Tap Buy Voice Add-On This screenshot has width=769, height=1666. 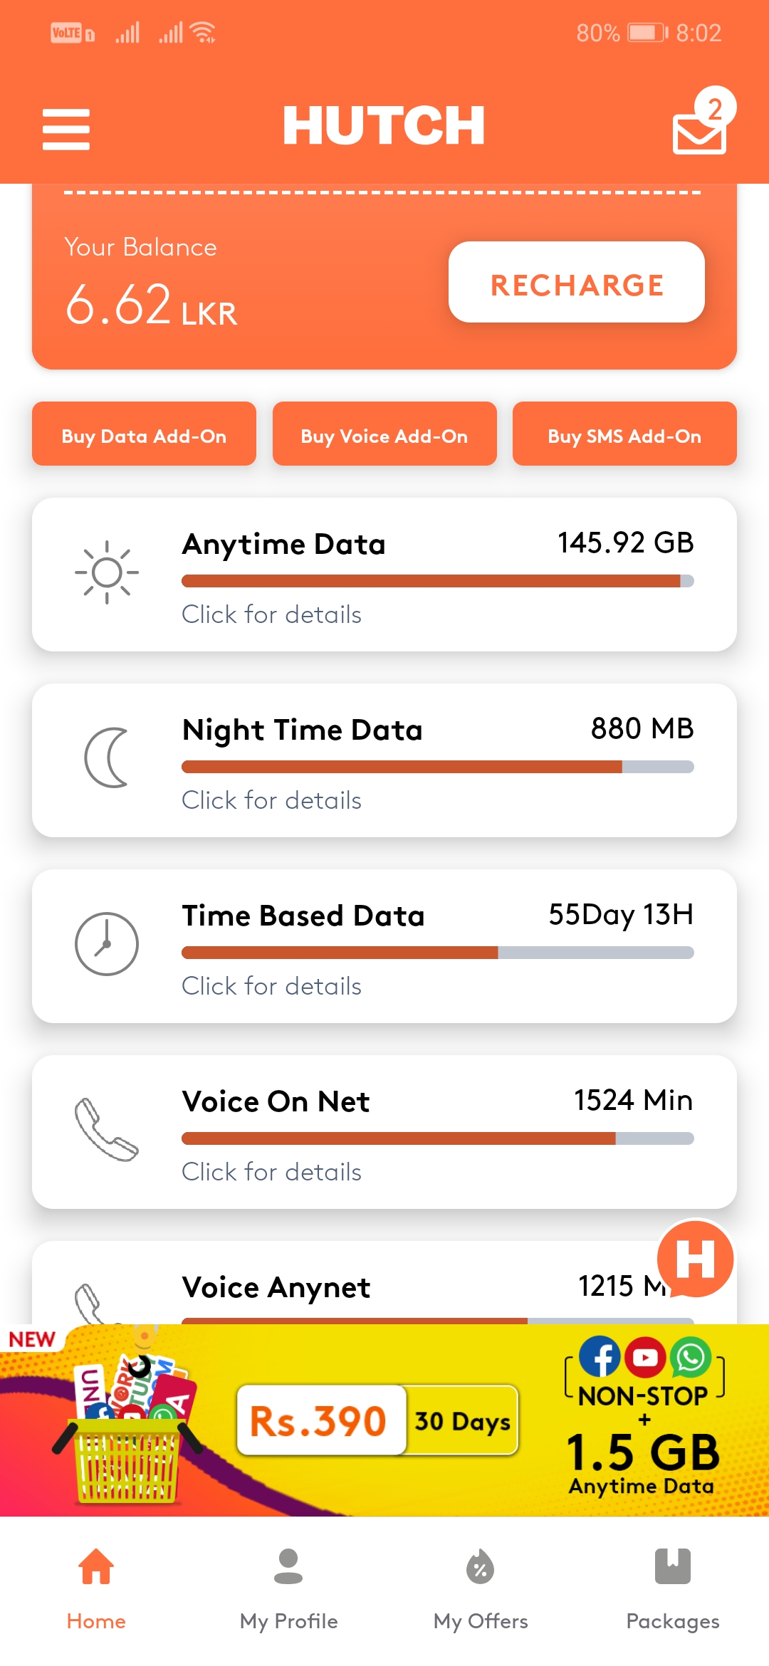pos(384,434)
